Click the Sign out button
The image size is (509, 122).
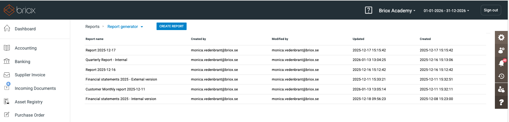pos(491,10)
